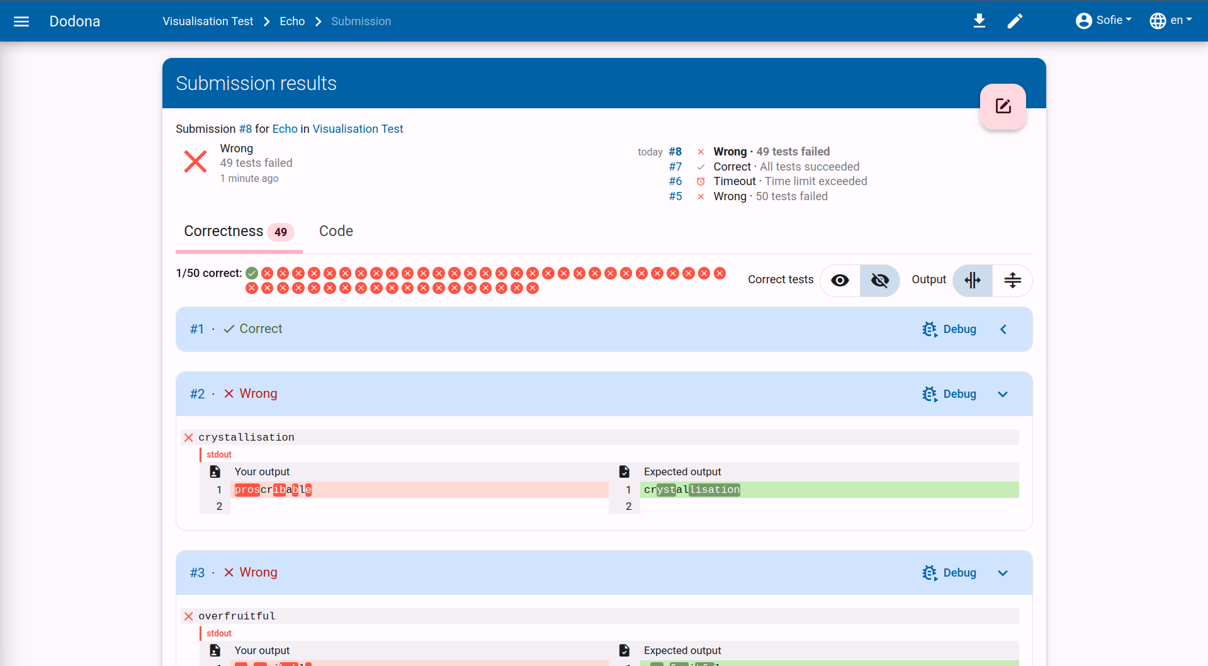Screen dimensions: 1208x666
Task: Click the timeout clock icon for #6
Action: 701,181
